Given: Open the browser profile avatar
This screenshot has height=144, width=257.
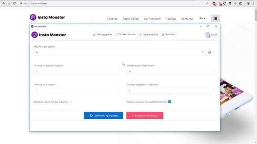Looking at the screenshot, I should click(x=248, y=4).
